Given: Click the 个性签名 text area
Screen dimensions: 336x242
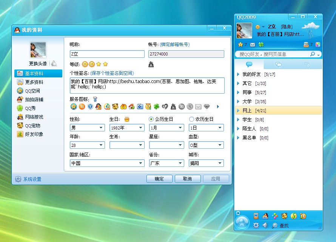Looking at the screenshot, I should [147, 86].
